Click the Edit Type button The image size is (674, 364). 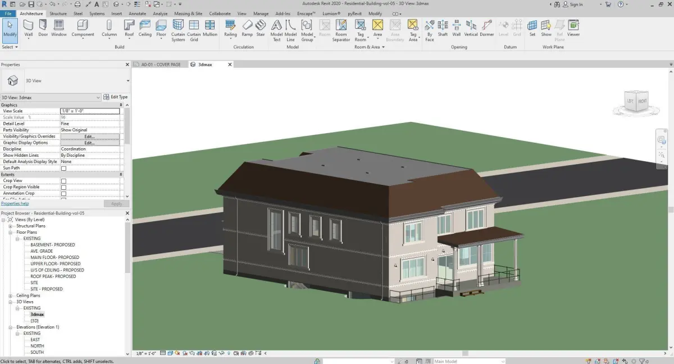pos(116,97)
